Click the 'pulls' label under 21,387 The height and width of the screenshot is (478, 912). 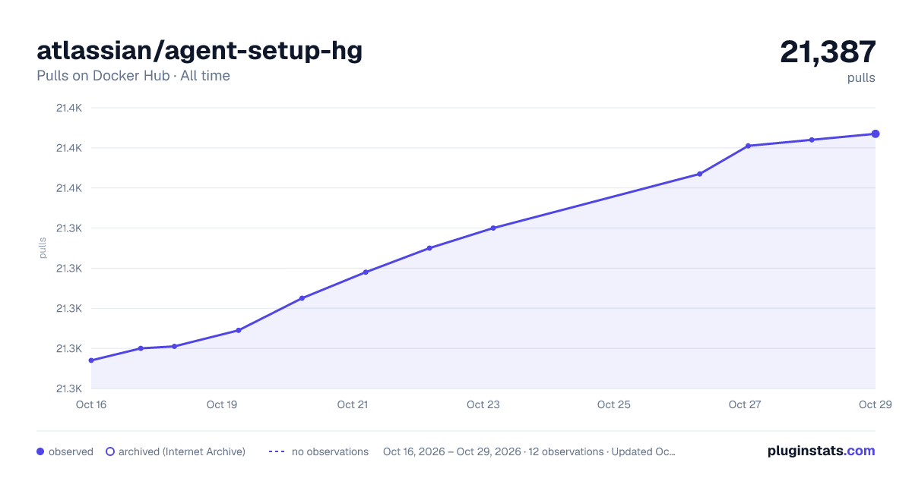tap(861, 77)
